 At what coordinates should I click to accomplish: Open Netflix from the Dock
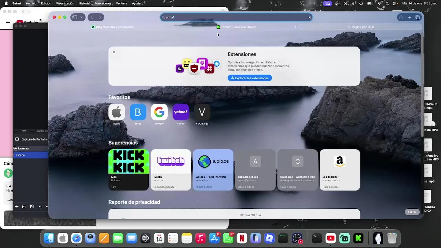click(242, 238)
